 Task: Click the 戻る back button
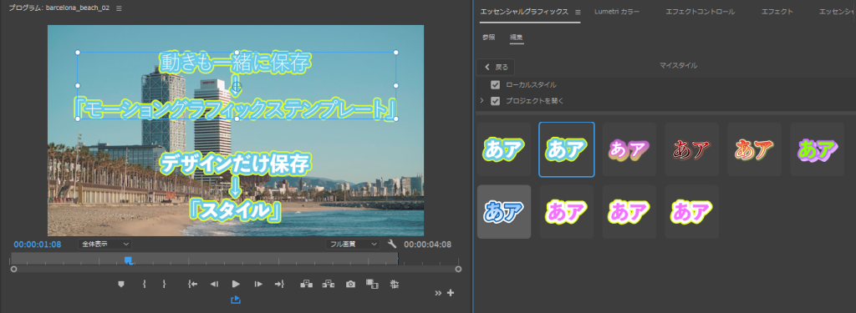coord(496,67)
